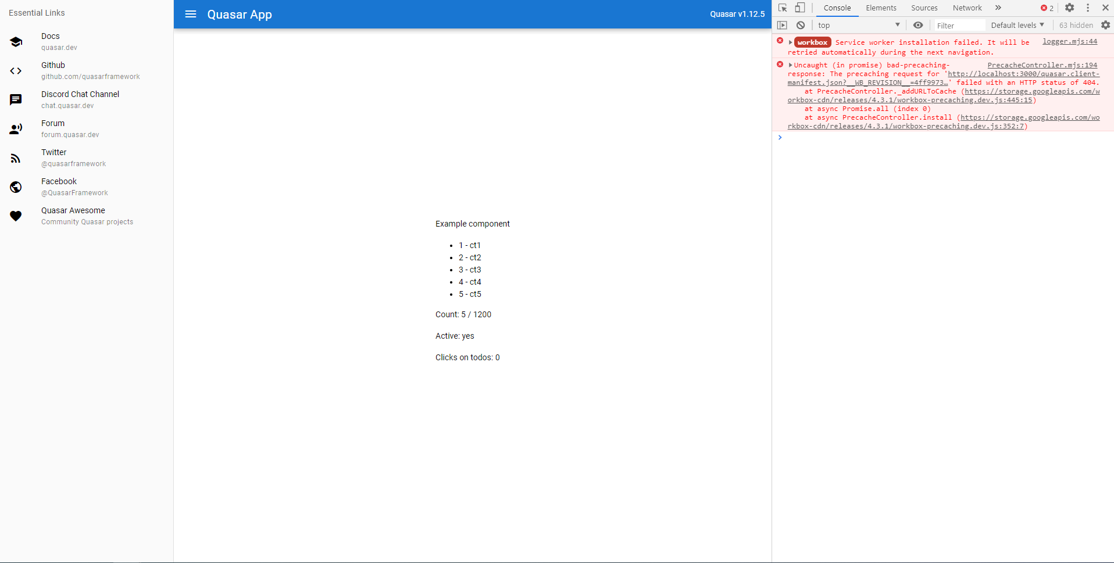Click the Quasar Awesome heart icon
Viewport: 1114px width, 563px height.
coord(16,216)
